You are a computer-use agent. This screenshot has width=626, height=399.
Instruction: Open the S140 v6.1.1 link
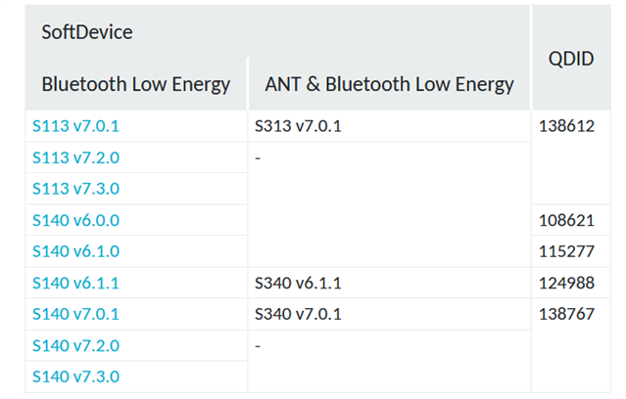point(75,283)
